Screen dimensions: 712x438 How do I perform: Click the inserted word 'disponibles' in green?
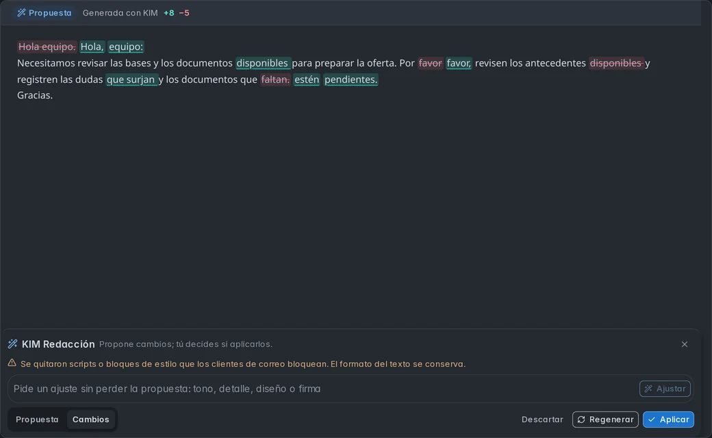coord(262,63)
